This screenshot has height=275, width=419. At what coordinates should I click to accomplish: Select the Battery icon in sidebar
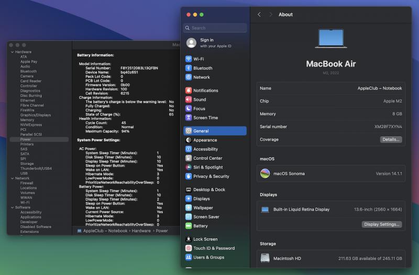coord(189,226)
